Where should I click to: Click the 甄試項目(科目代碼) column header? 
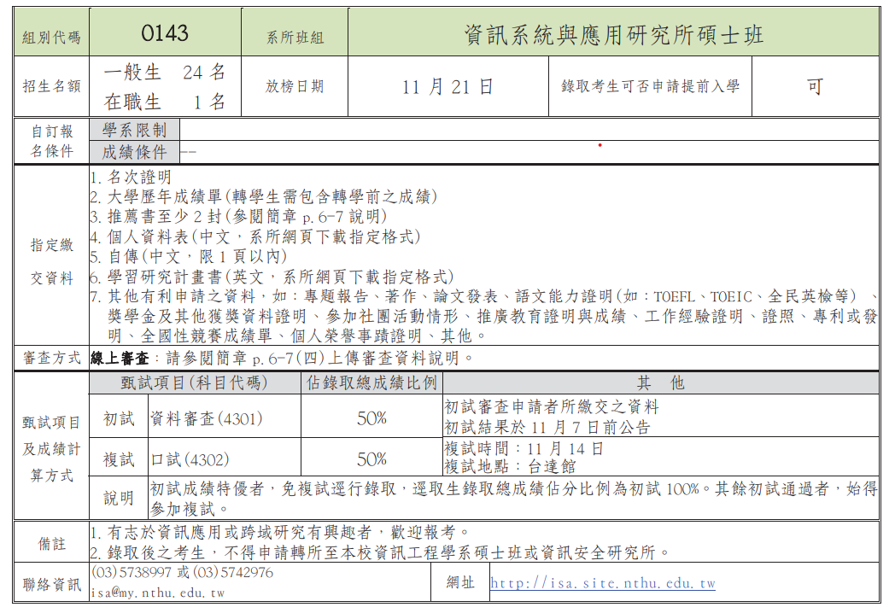[194, 382]
